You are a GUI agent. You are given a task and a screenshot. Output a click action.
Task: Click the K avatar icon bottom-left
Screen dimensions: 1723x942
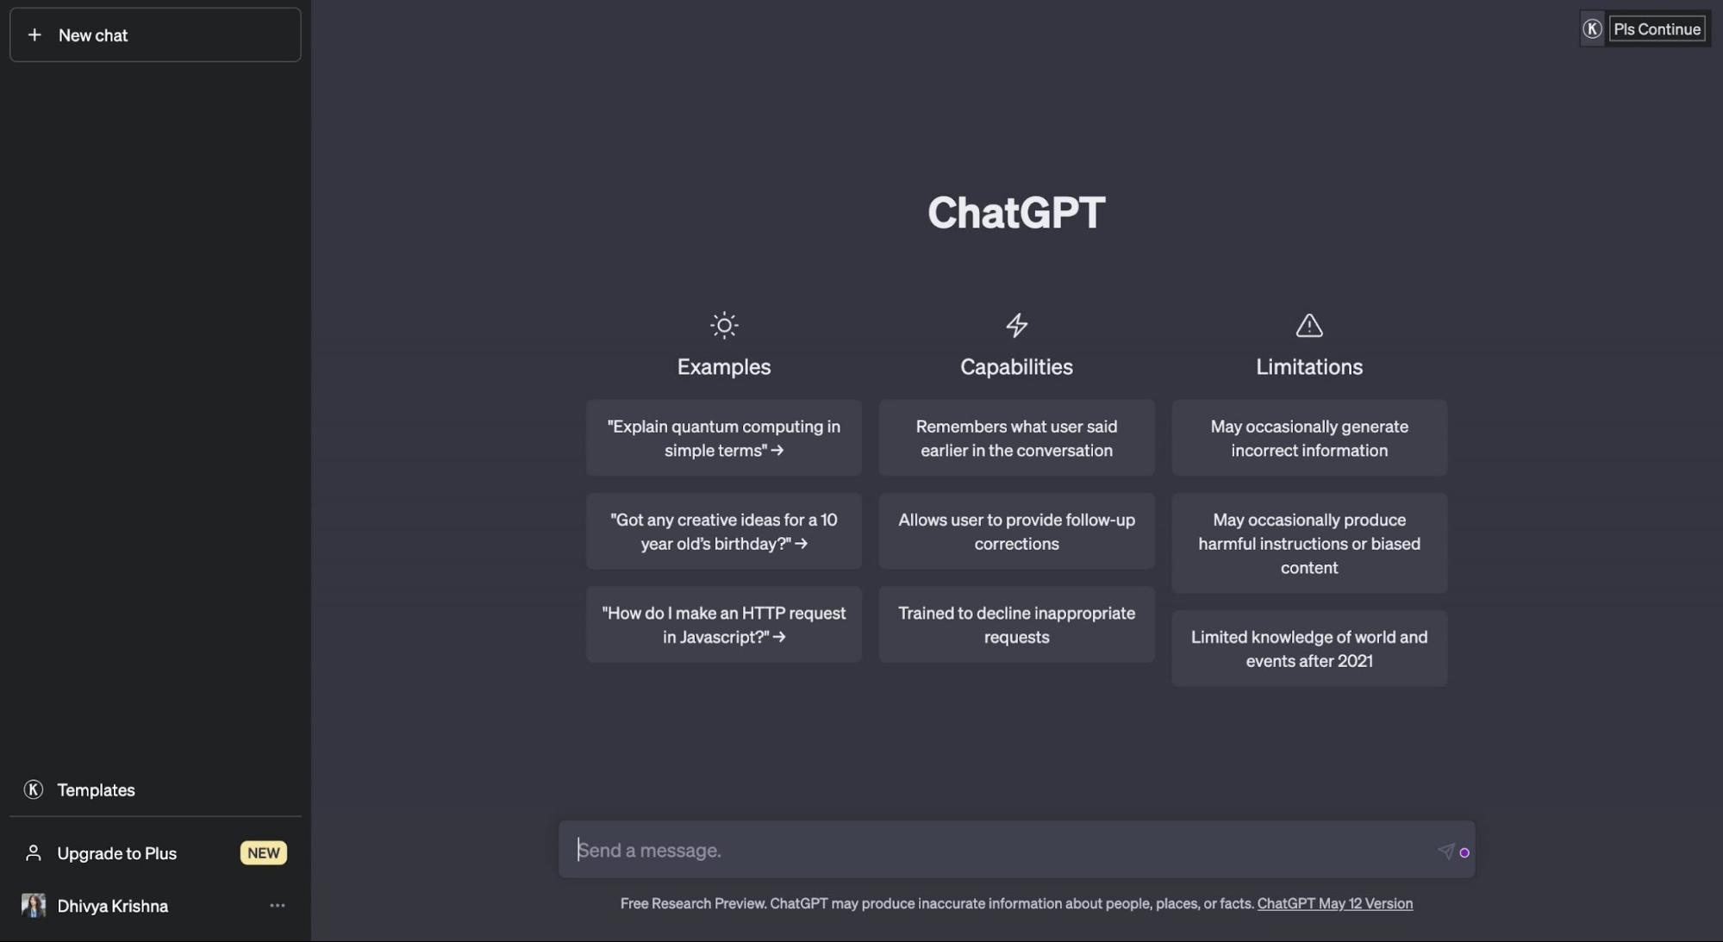pos(33,789)
